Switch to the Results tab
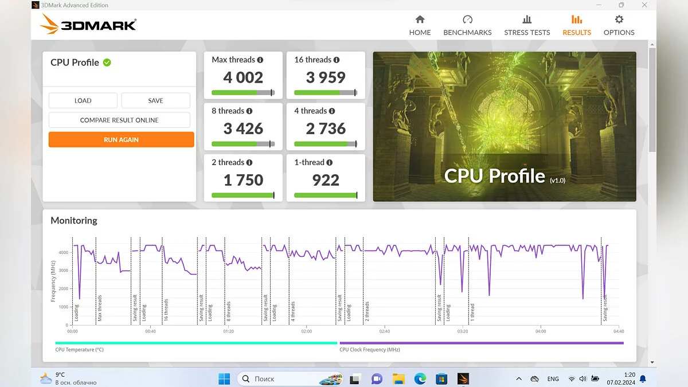 point(576,26)
